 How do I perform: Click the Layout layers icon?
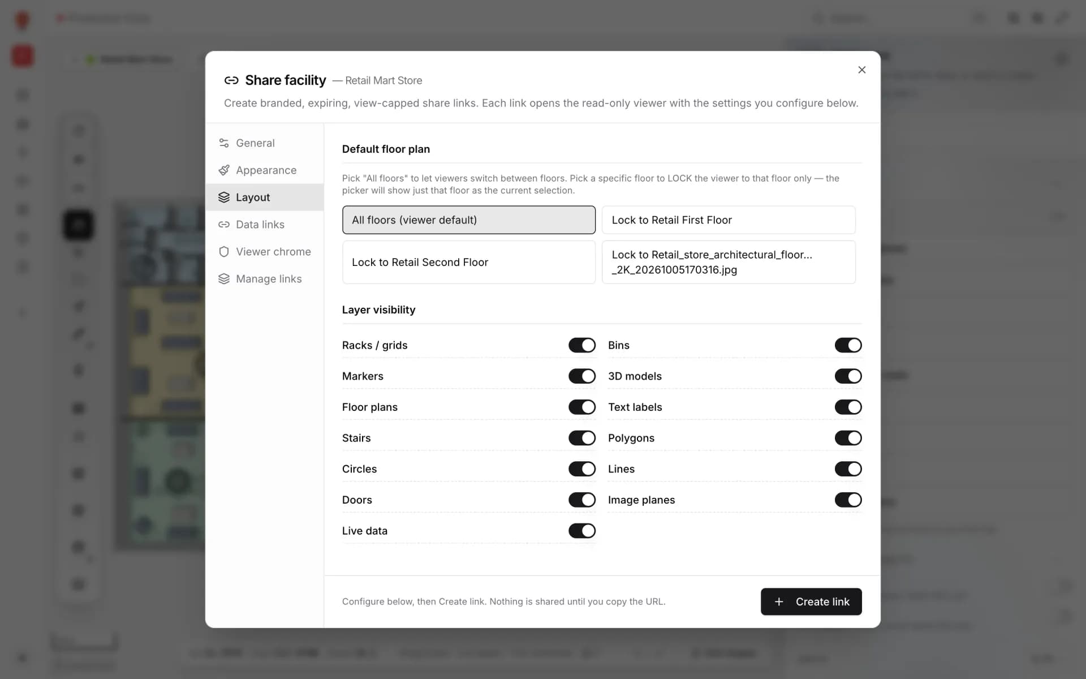(224, 197)
